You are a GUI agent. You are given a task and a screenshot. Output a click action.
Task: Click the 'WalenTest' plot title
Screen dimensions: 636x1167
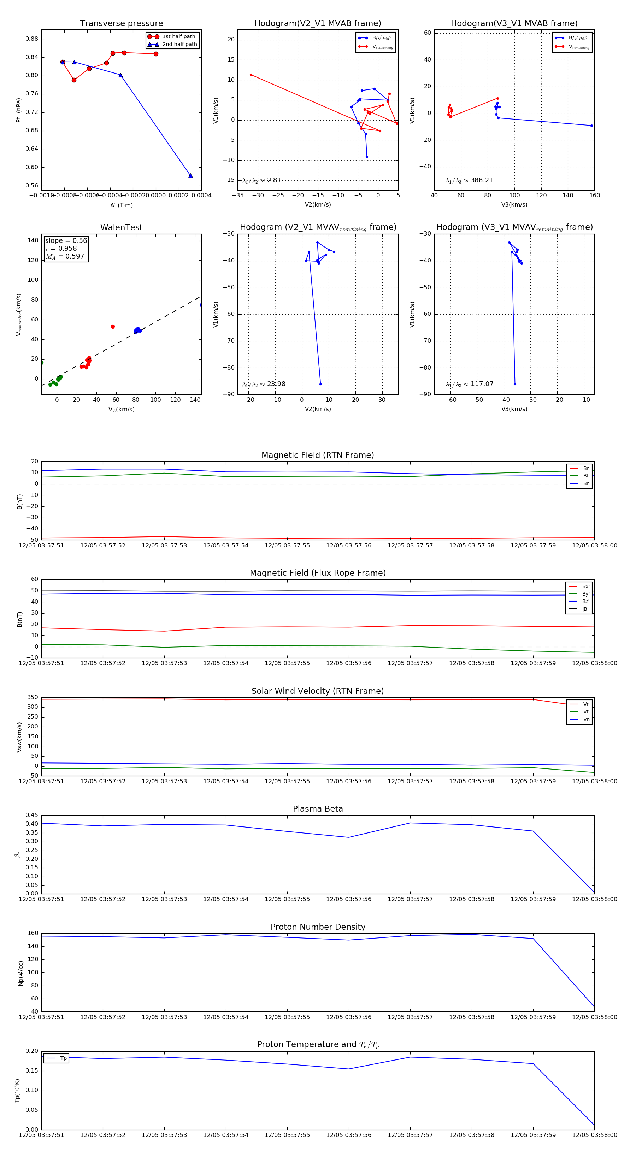point(121,227)
